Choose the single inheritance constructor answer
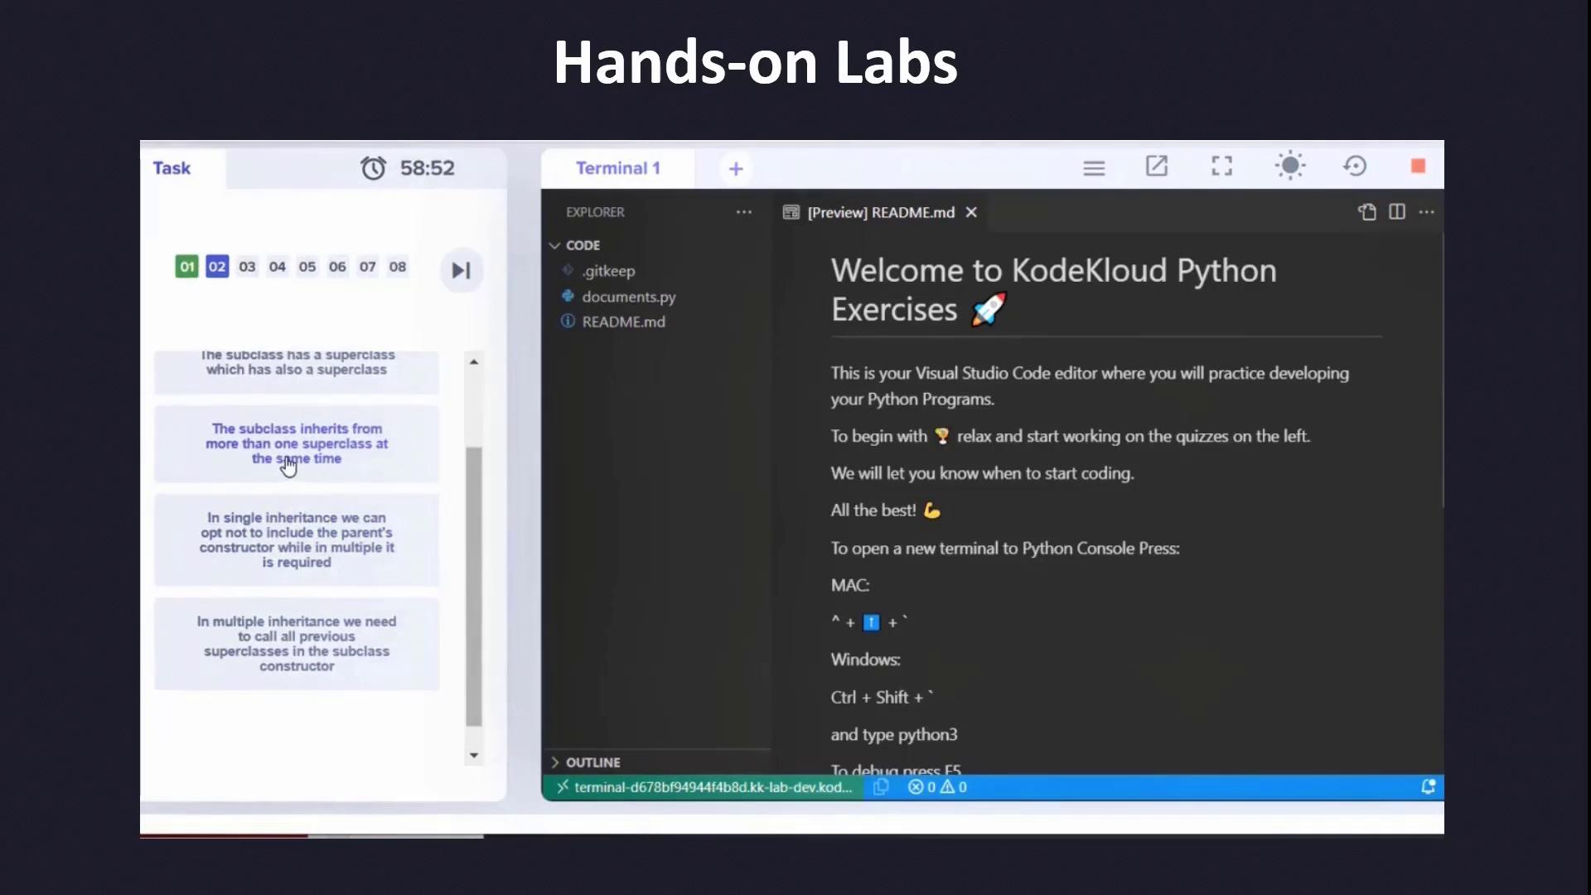The image size is (1591, 895). coord(297,539)
